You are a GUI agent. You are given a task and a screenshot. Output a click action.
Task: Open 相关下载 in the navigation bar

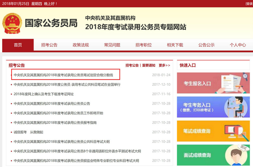175,45
